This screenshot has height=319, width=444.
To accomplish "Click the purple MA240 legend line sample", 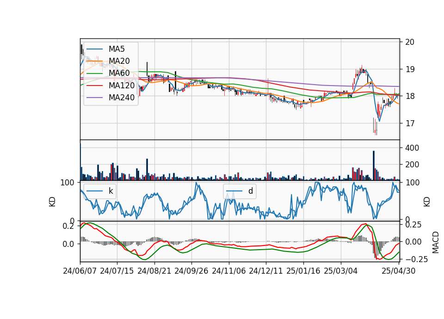I will [94, 98].
